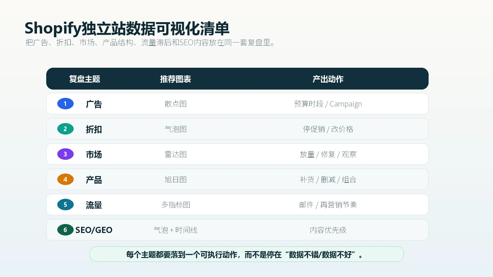Click the '多指标图' chart cell
The image size is (493, 277).
click(x=176, y=205)
